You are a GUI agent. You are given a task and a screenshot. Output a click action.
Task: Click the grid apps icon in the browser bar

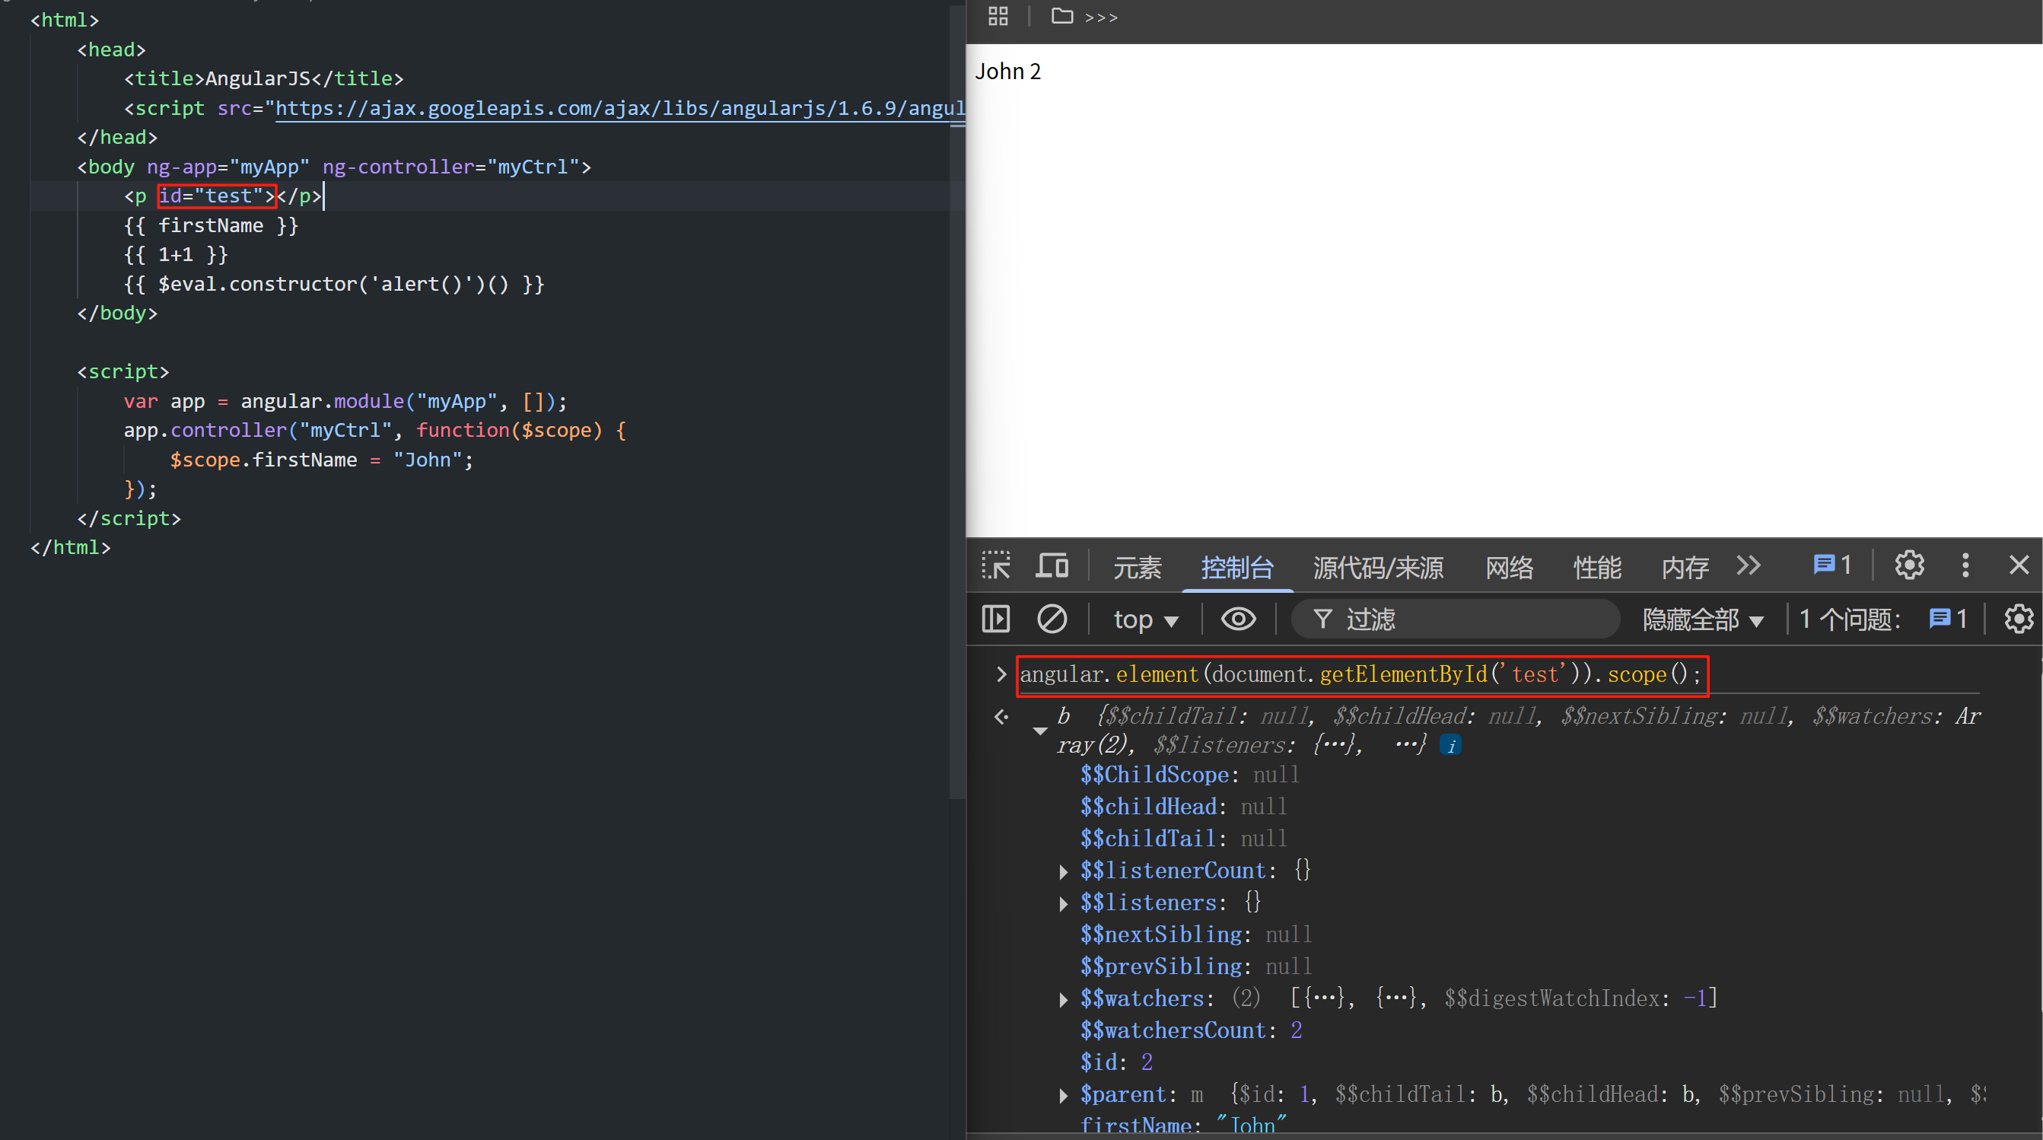998,16
